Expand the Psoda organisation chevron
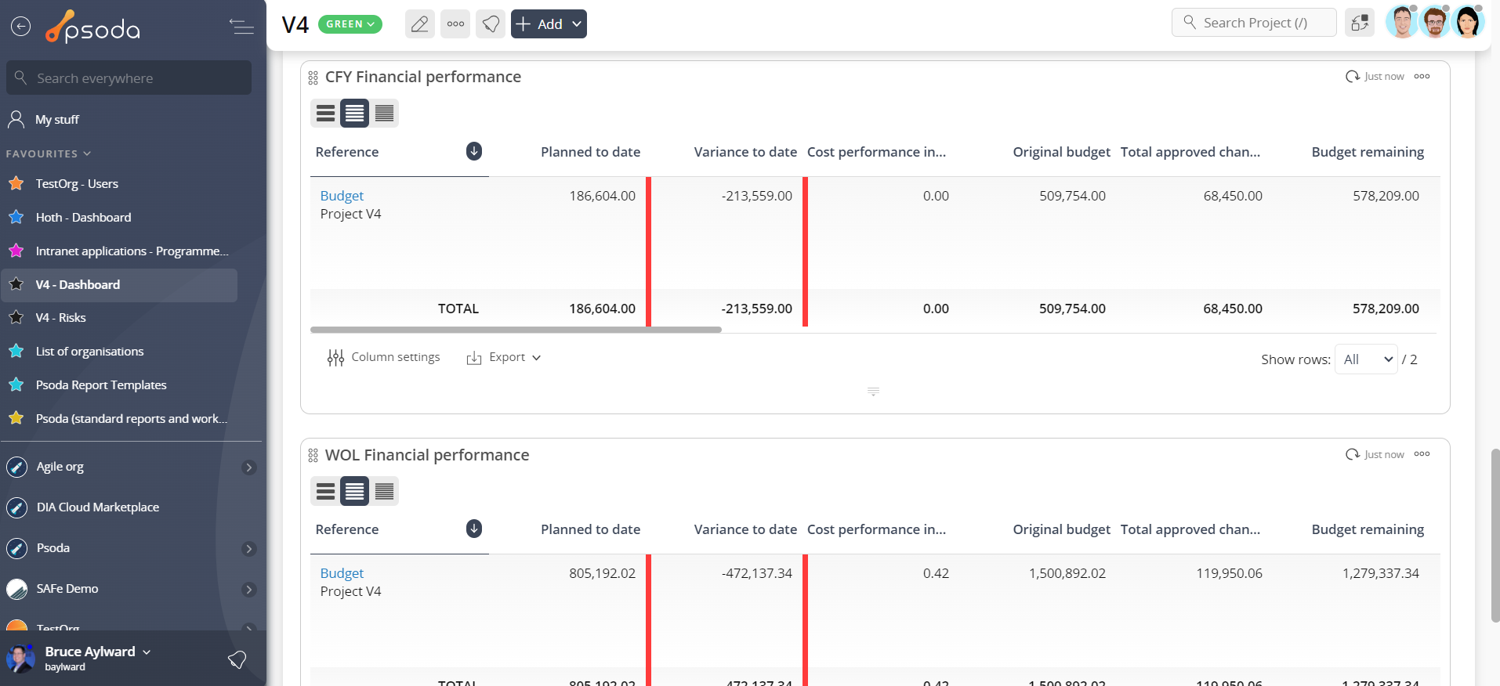 point(249,549)
